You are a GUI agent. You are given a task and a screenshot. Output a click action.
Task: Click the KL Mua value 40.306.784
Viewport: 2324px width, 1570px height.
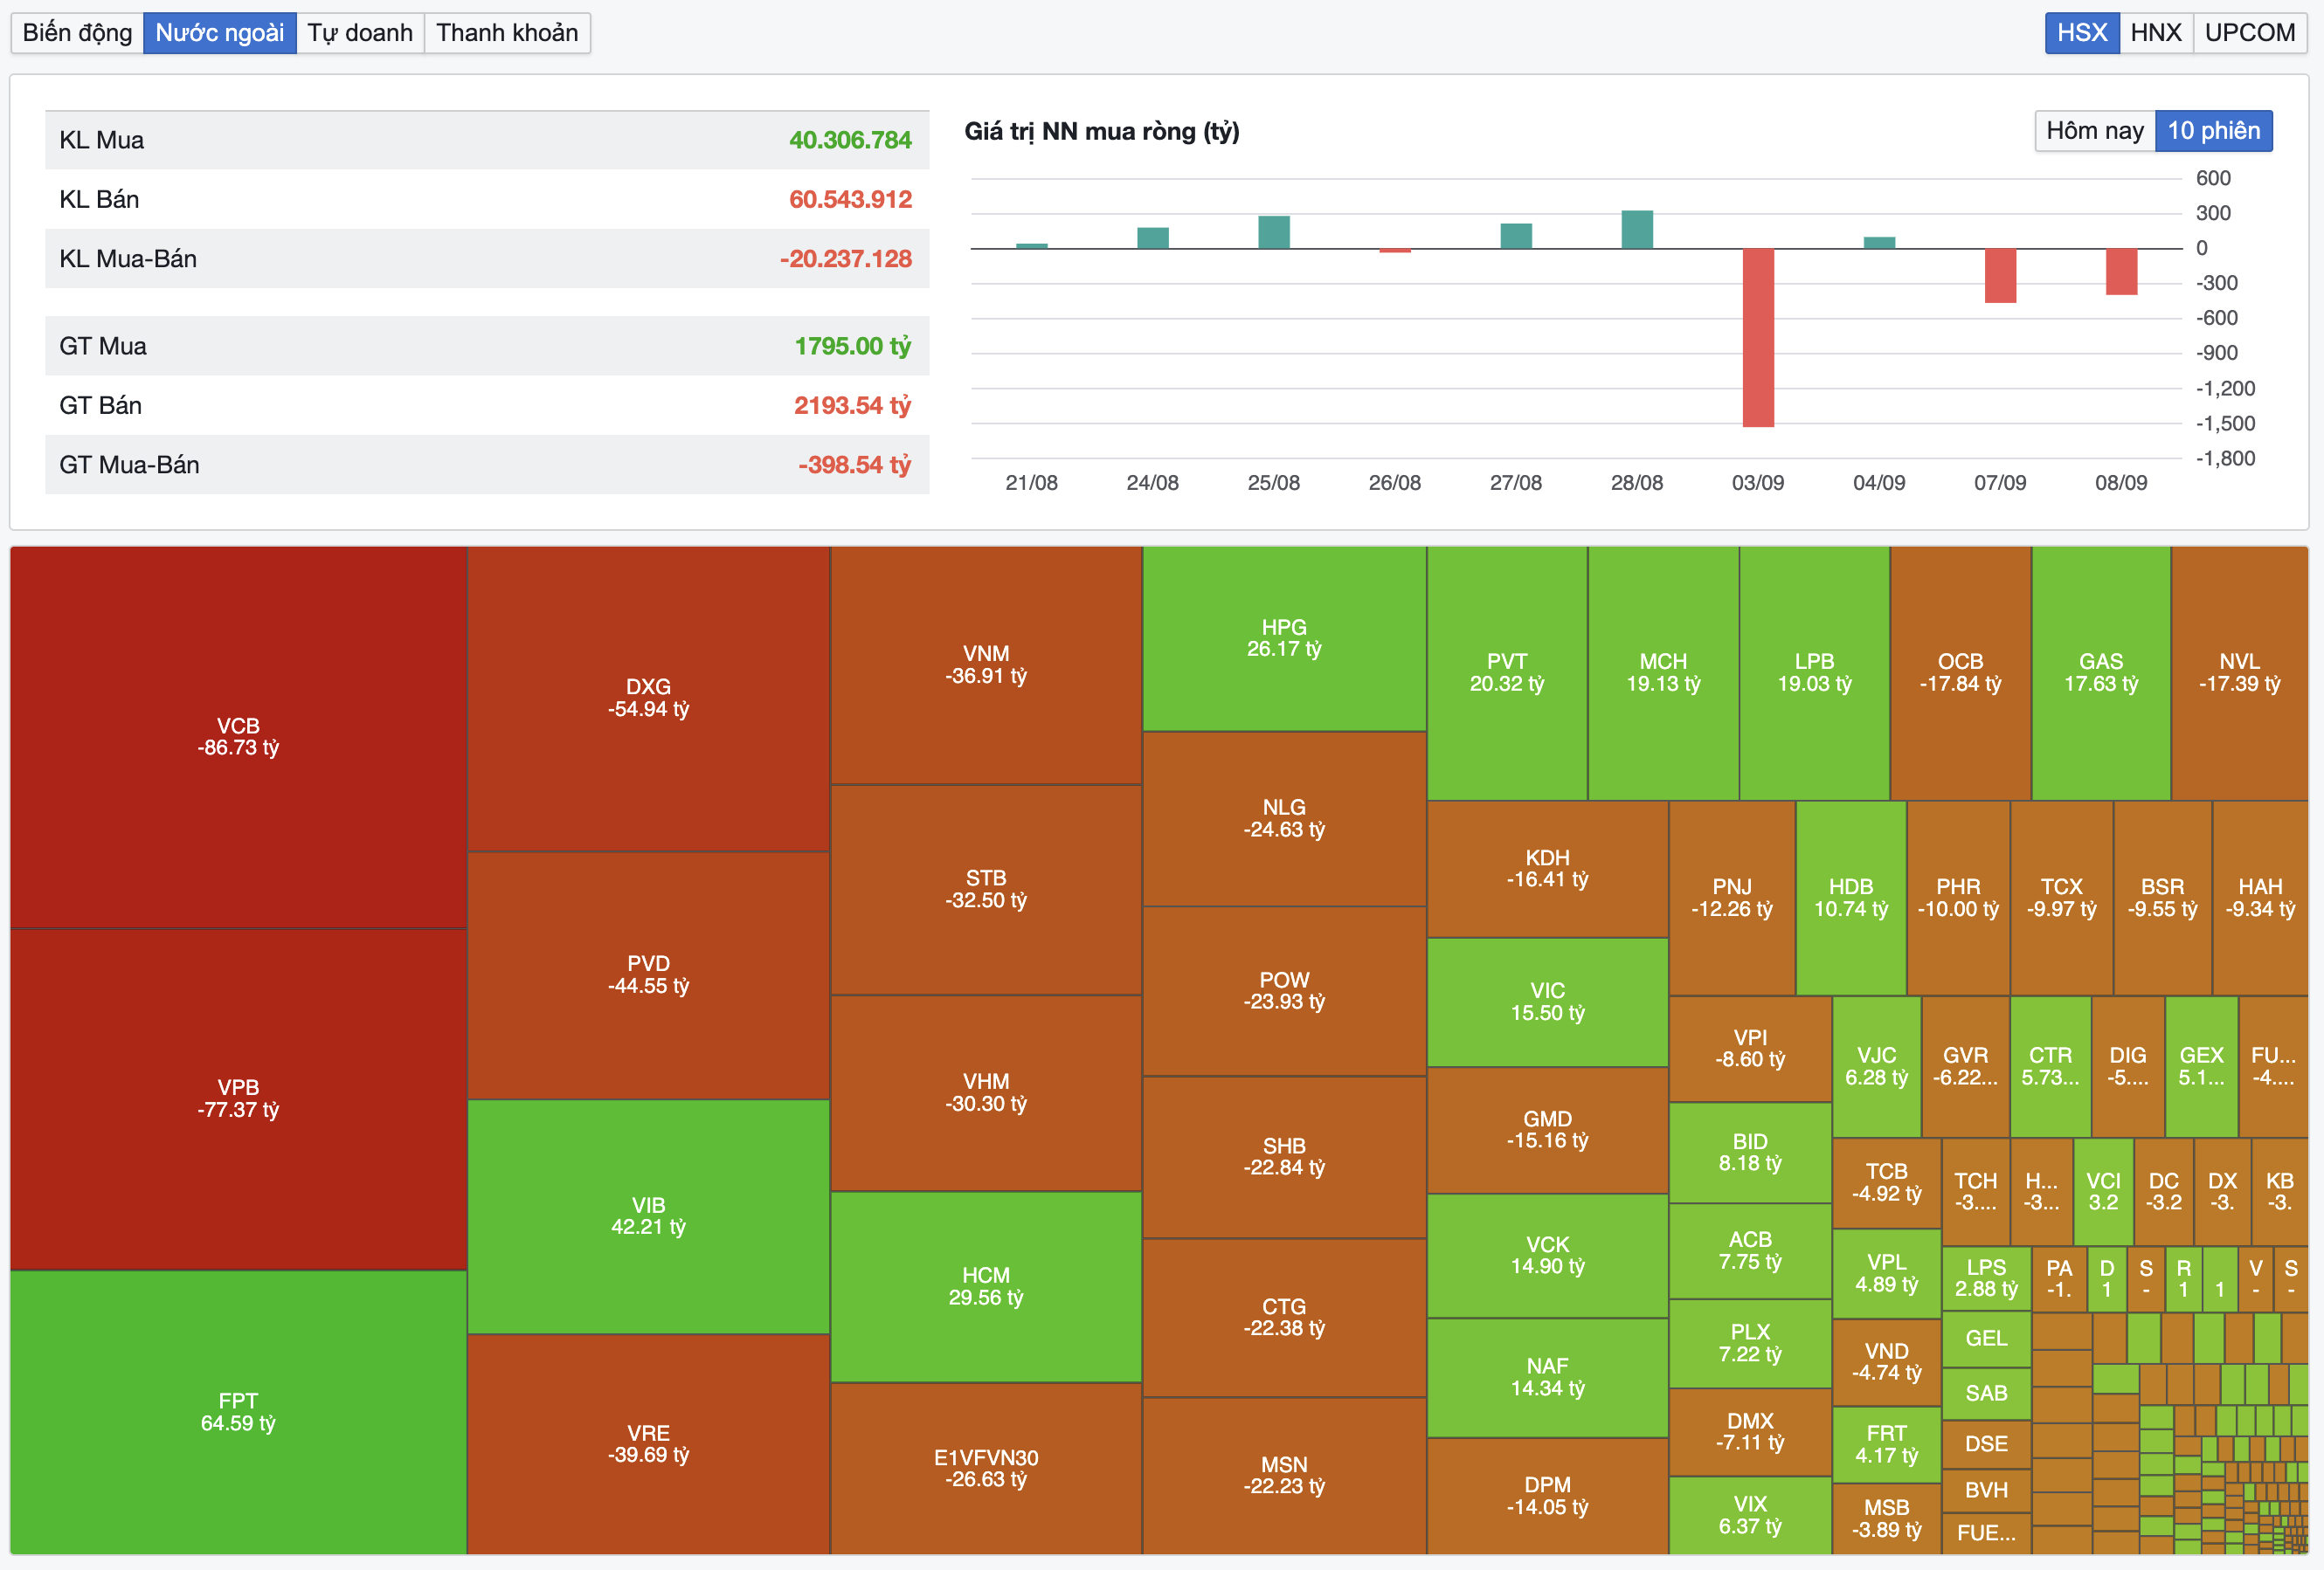tap(850, 140)
